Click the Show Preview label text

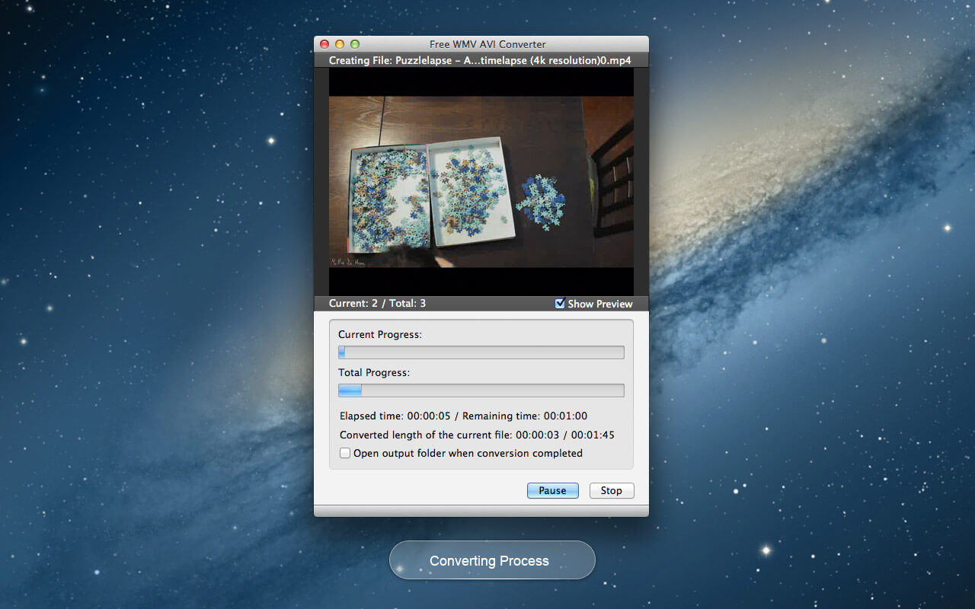tap(600, 304)
